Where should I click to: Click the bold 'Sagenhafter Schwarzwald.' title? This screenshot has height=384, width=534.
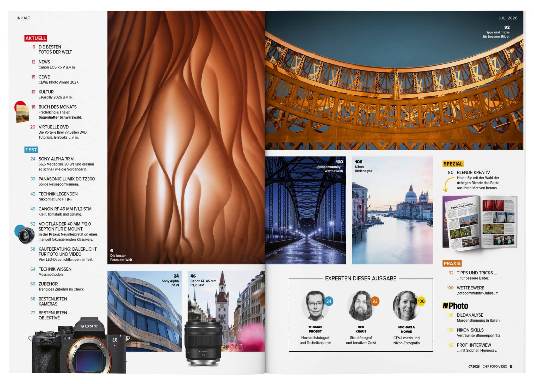click(x=60, y=117)
